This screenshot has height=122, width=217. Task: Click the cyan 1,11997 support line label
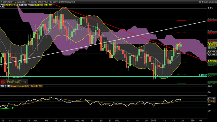click(203, 75)
